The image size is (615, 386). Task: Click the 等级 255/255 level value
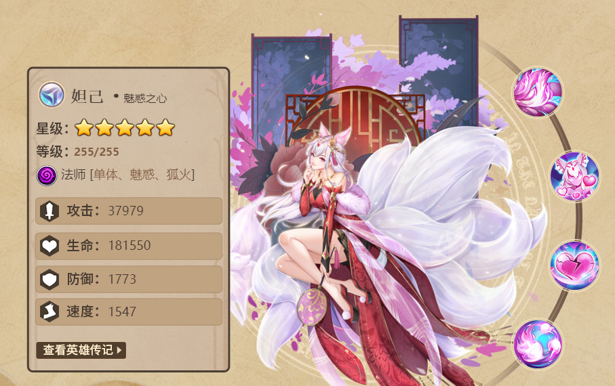(x=96, y=152)
